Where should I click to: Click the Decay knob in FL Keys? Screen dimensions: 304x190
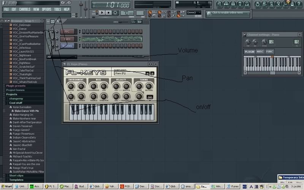click(71, 86)
